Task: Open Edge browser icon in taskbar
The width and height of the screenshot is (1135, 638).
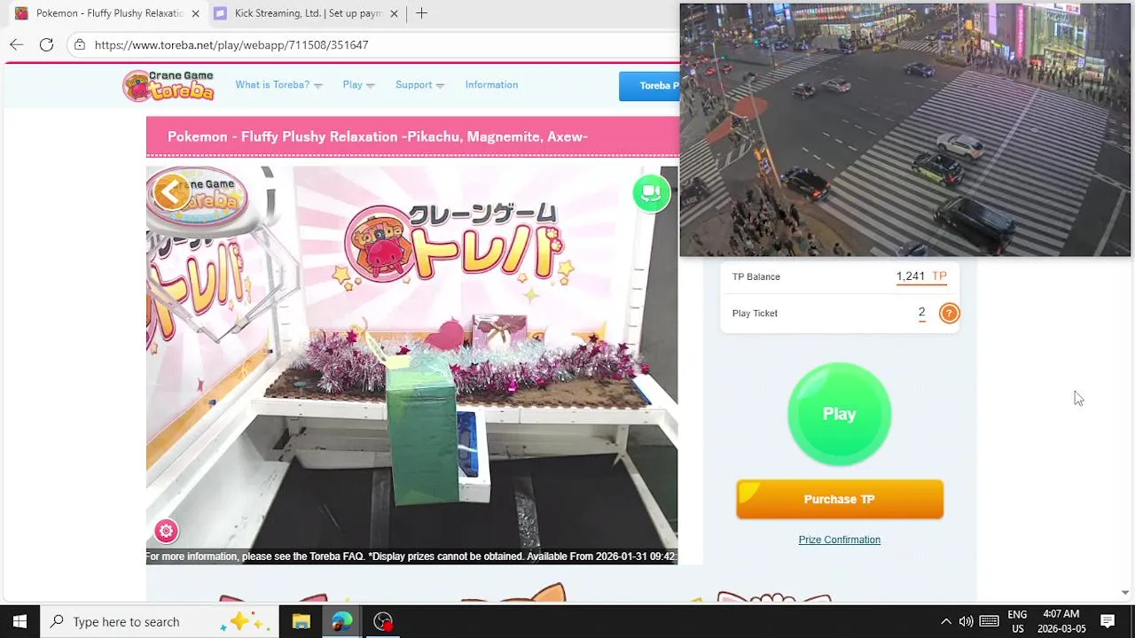Action: click(341, 621)
